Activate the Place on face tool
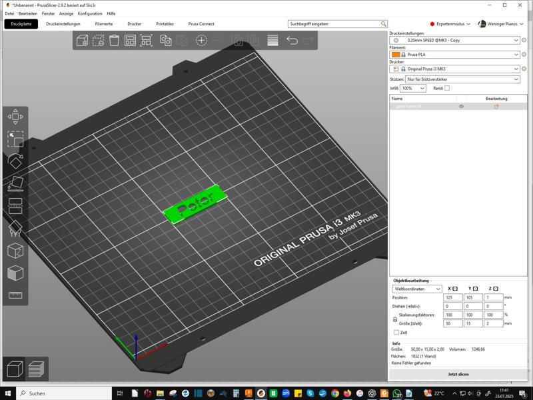 [15, 183]
